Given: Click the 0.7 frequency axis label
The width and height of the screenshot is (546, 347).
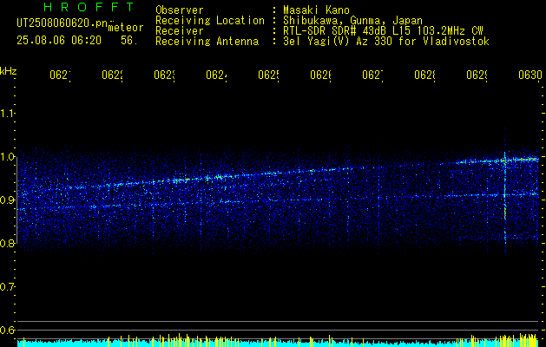Looking at the screenshot, I should [x=7, y=287].
